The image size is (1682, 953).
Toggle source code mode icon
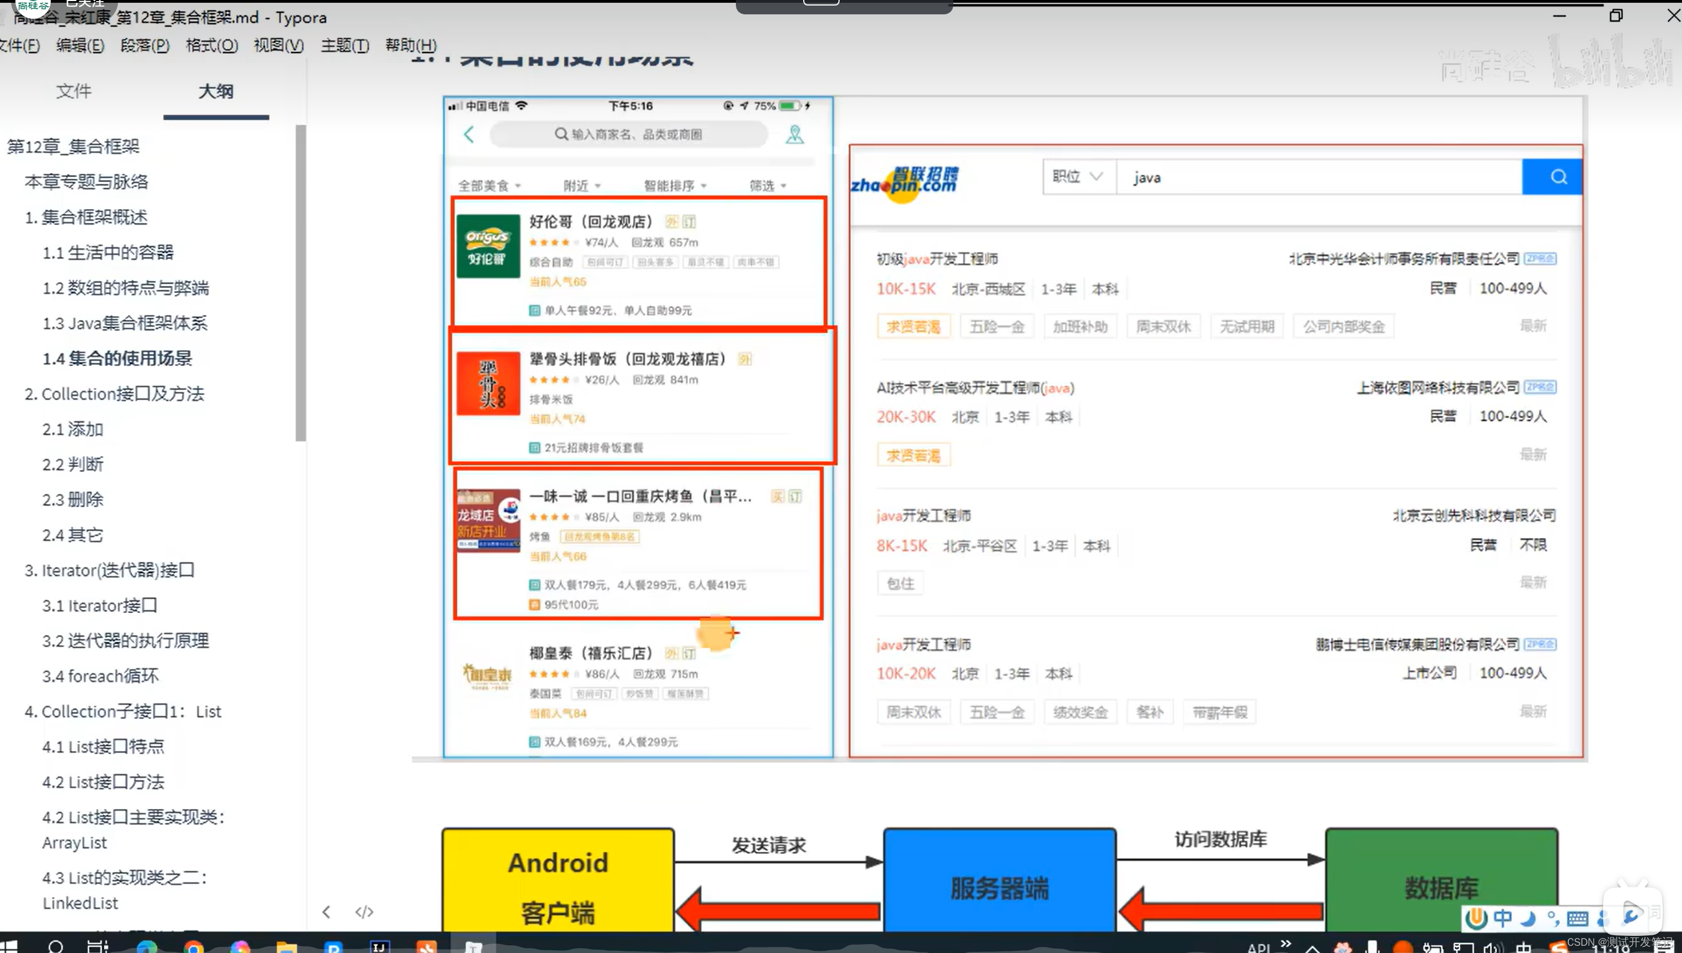(x=364, y=912)
